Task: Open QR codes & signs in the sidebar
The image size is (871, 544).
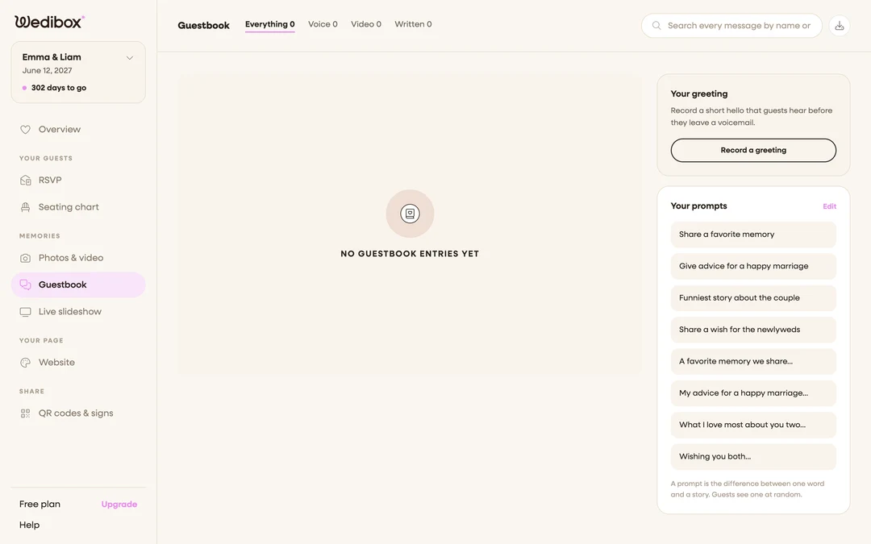Action: pyautogui.click(x=78, y=413)
